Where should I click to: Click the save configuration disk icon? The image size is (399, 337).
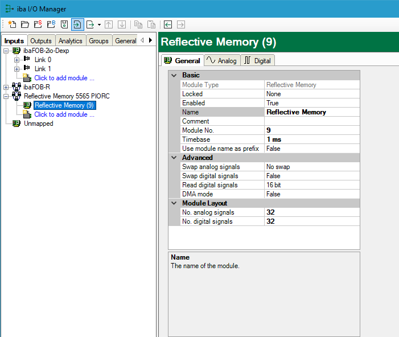pyautogui.click(x=64, y=24)
